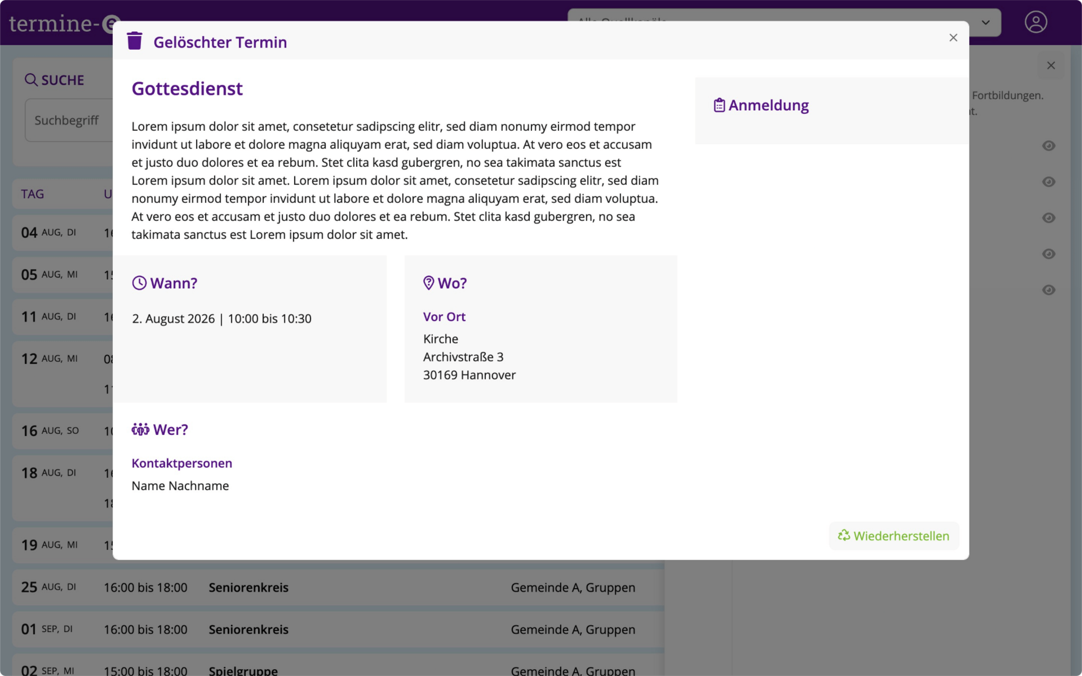Image resolution: width=1082 pixels, height=676 pixels.
Task: Click the 11 AUG, DI date row
Action: (63, 317)
